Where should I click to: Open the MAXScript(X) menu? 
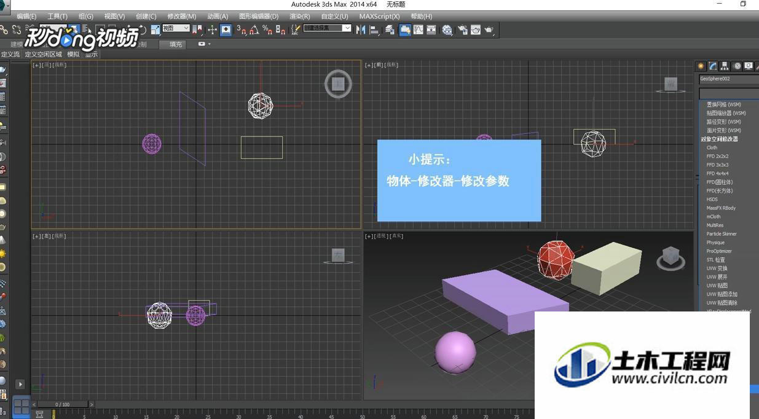[x=379, y=16]
